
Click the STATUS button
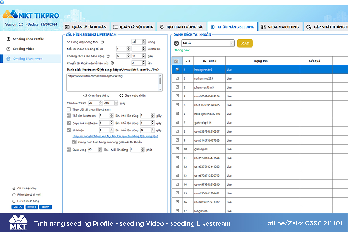tap(17, 207)
